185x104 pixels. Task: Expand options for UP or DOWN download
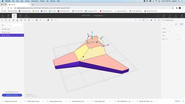coord(133,101)
